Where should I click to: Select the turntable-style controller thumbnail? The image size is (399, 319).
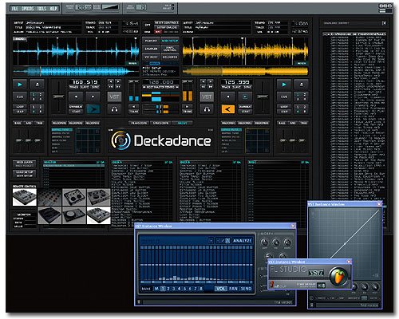pos(74,215)
